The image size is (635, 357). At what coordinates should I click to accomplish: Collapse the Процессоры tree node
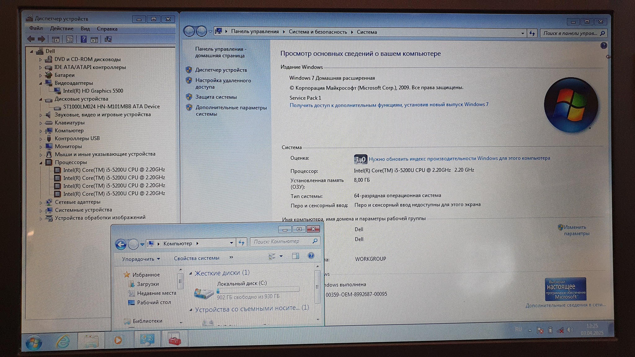click(41, 162)
